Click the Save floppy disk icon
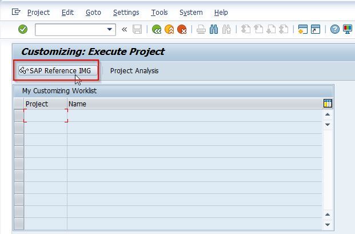The width and height of the screenshot is (355, 234). tap(137, 29)
